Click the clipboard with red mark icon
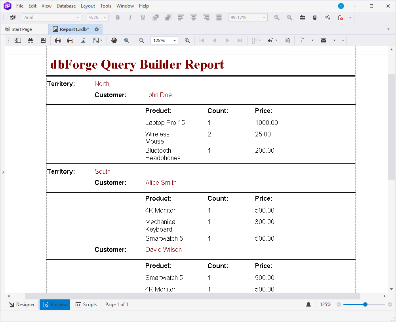396x322 pixels. [x=340, y=17]
